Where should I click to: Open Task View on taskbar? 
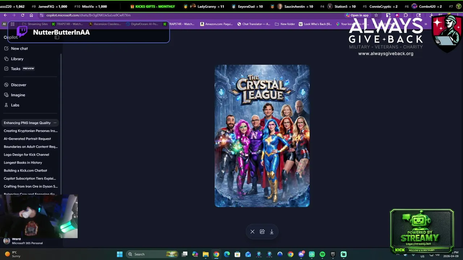coord(184,254)
